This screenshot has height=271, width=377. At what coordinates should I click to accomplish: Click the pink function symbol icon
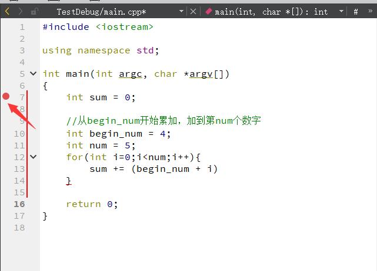(x=208, y=11)
